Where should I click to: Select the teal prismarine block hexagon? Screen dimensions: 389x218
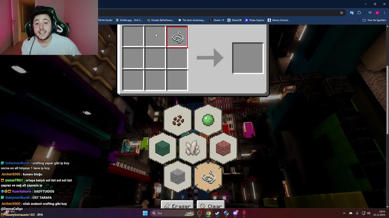tap(163, 148)
